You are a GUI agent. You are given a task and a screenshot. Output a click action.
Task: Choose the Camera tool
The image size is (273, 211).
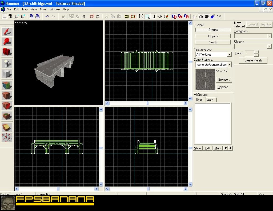7,52
